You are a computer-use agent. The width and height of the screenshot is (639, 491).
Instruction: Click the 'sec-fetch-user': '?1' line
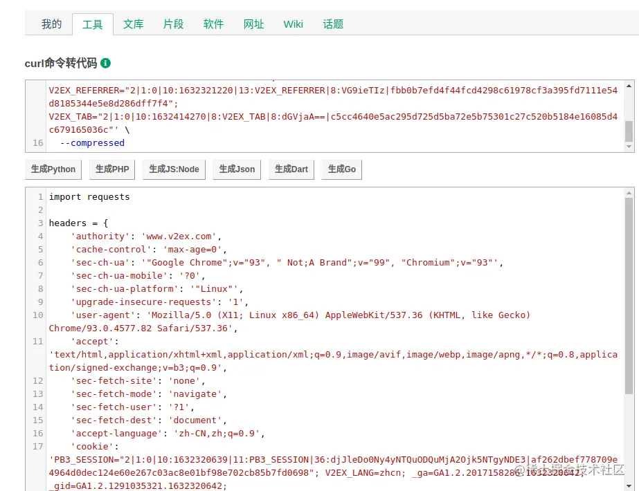[x=132, y=407]
